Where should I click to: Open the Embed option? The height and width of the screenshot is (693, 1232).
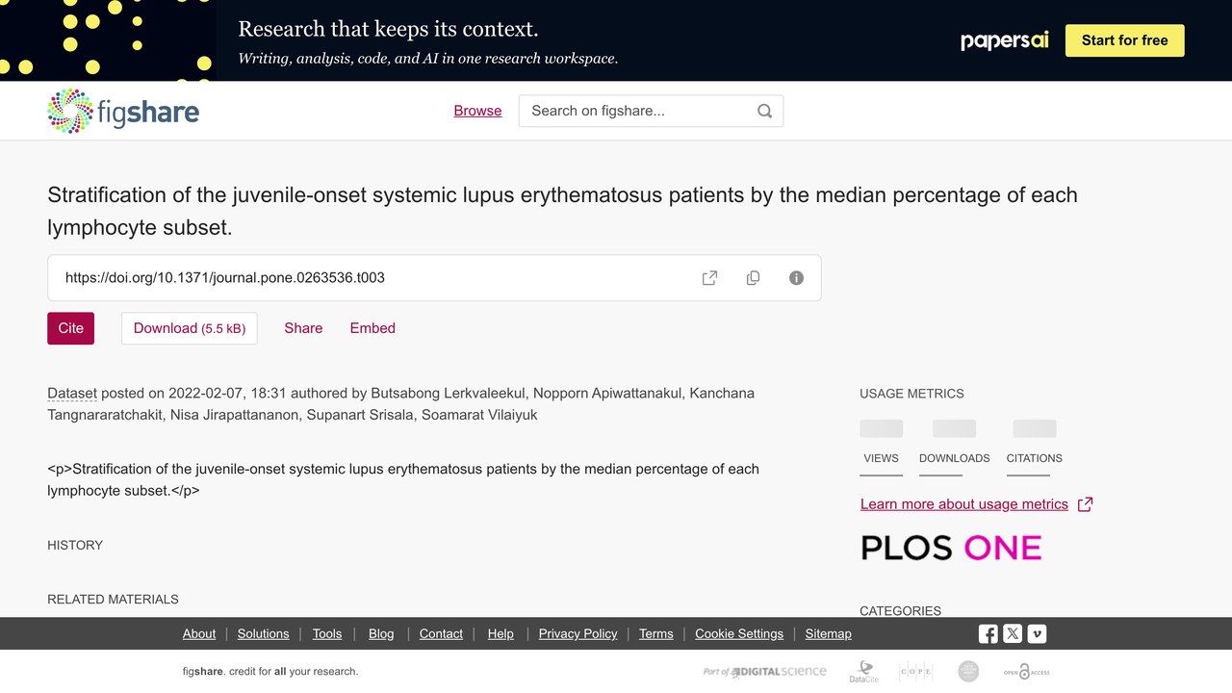[x=372, y=328]
